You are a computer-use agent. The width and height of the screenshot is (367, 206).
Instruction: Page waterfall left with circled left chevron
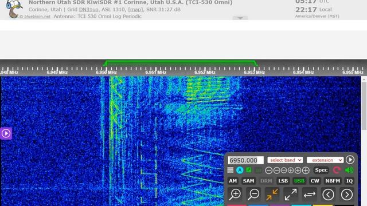point(328,195)
